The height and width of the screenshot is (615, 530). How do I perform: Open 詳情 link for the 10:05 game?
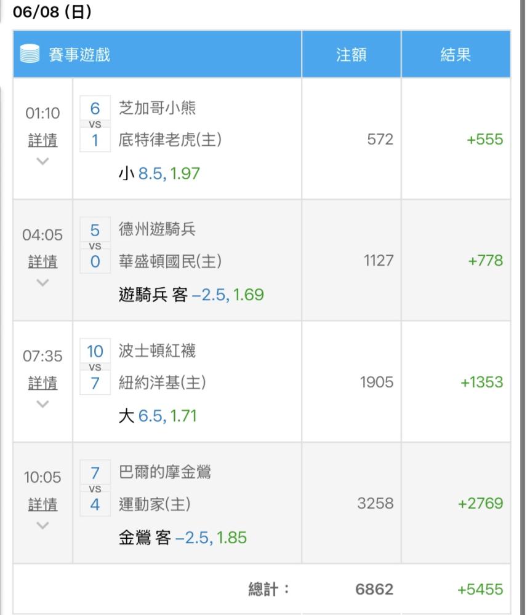coord(42,504)
